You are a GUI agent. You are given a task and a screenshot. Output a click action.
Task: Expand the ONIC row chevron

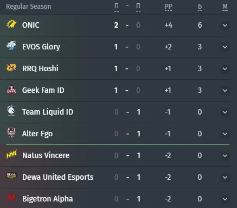225,25
